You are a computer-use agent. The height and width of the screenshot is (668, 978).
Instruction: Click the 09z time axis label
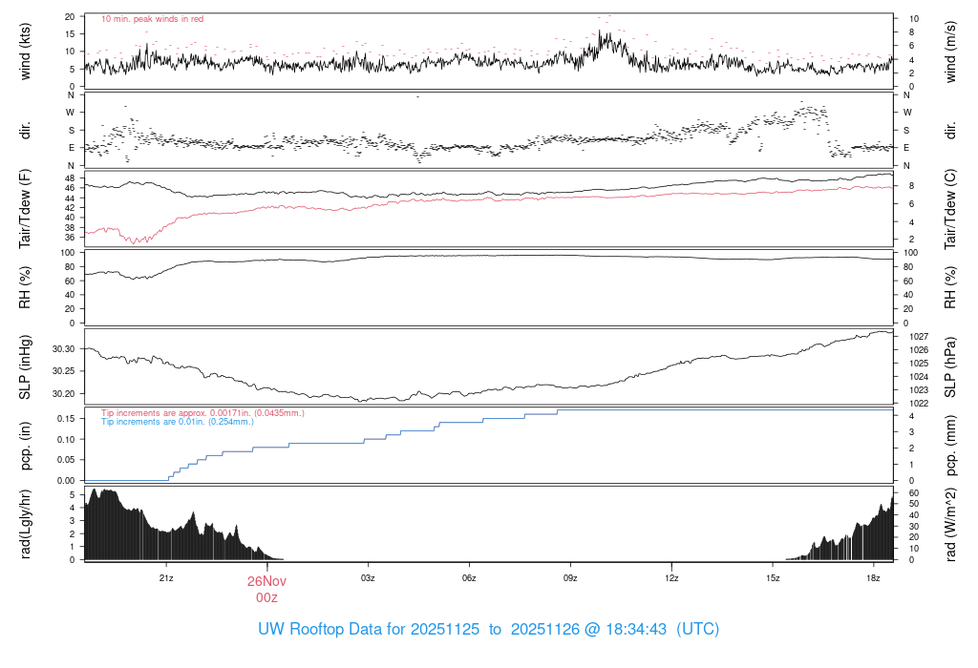570,578
